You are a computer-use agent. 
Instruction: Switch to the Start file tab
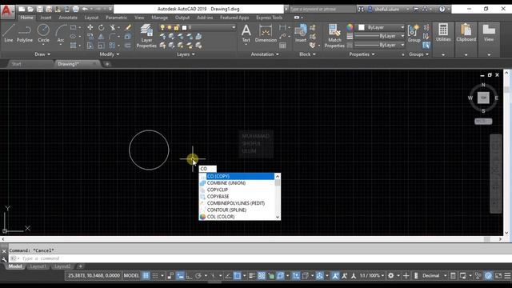point(17,64)
